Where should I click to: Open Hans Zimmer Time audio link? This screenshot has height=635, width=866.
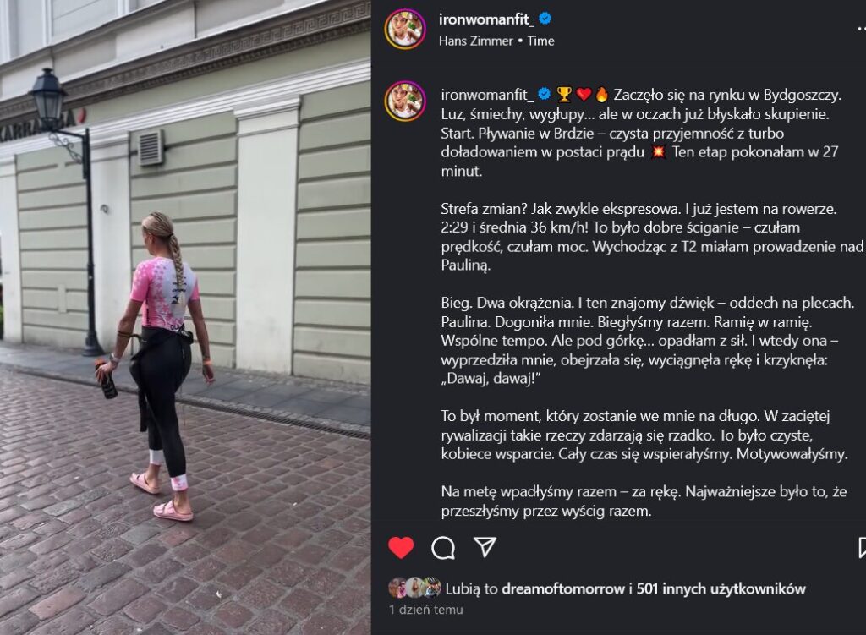496,41
